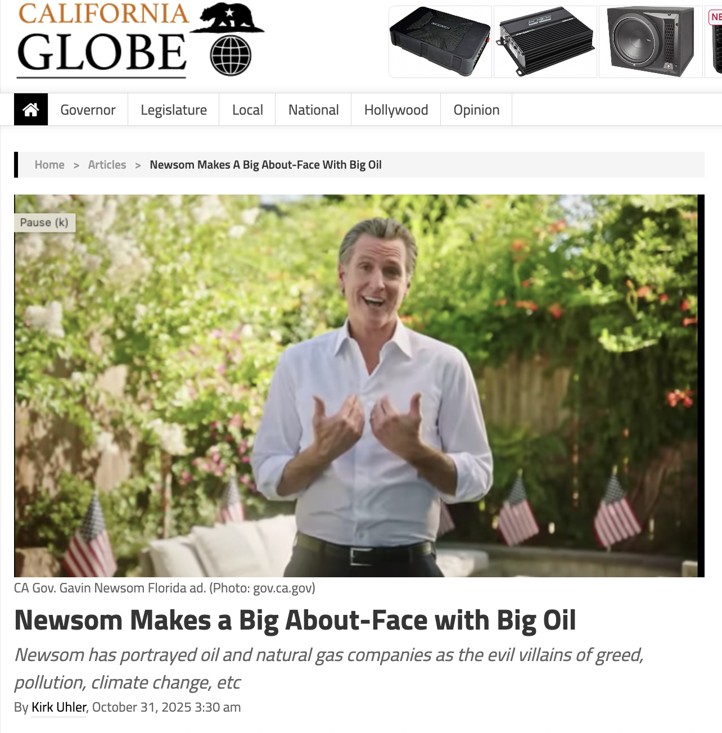
Task: Click the Home icon in navigation bar
Action: (31, 110)
